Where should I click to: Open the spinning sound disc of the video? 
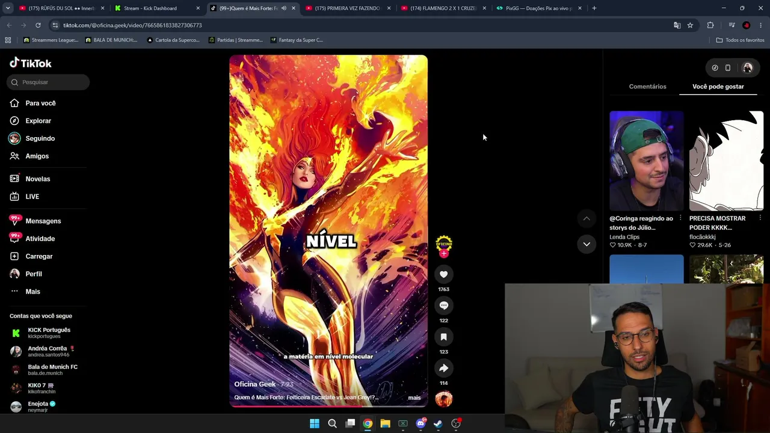click(443, 399)
